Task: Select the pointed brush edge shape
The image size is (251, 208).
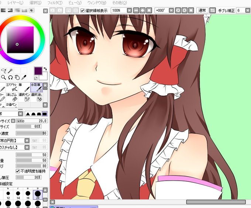Action: [x=28, y=114]
